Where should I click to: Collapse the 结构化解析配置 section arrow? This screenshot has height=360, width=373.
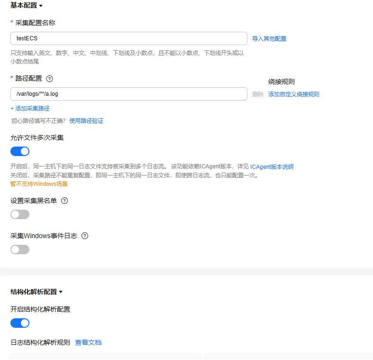coord(61,292)
